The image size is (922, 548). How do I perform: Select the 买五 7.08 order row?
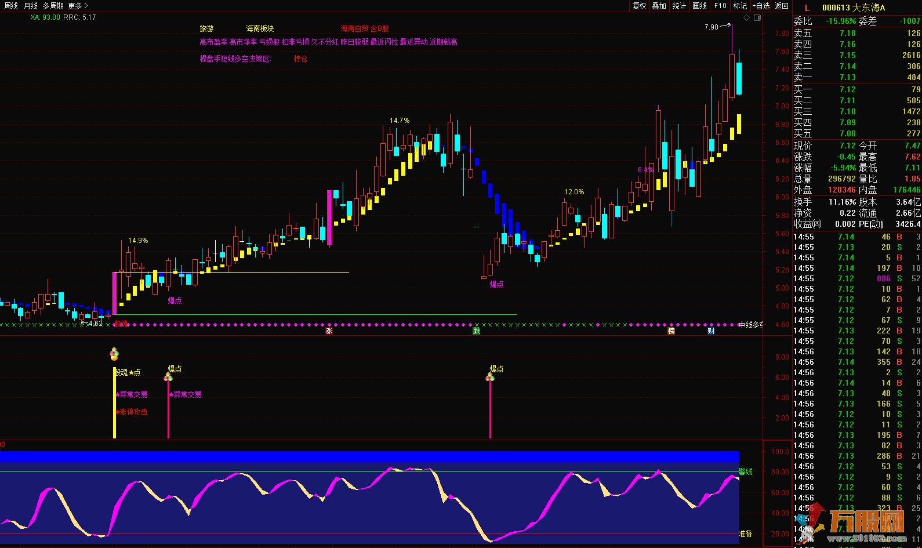tap(857, 133)
